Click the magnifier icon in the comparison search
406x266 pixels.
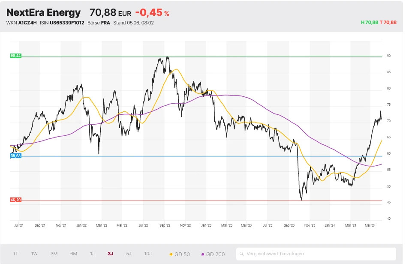242,254
